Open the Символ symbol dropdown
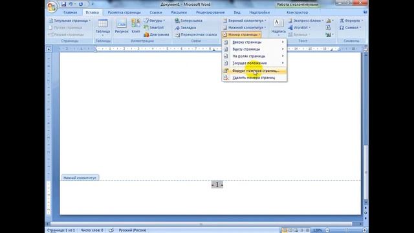414x233 pixels. pos(351,27)
